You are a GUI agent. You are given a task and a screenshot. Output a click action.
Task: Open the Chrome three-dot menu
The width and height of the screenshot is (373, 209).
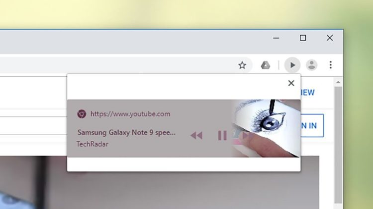(x=331, y=65)
